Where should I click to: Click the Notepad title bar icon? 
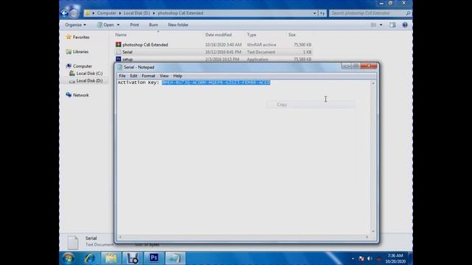click(x=120, y=67)
